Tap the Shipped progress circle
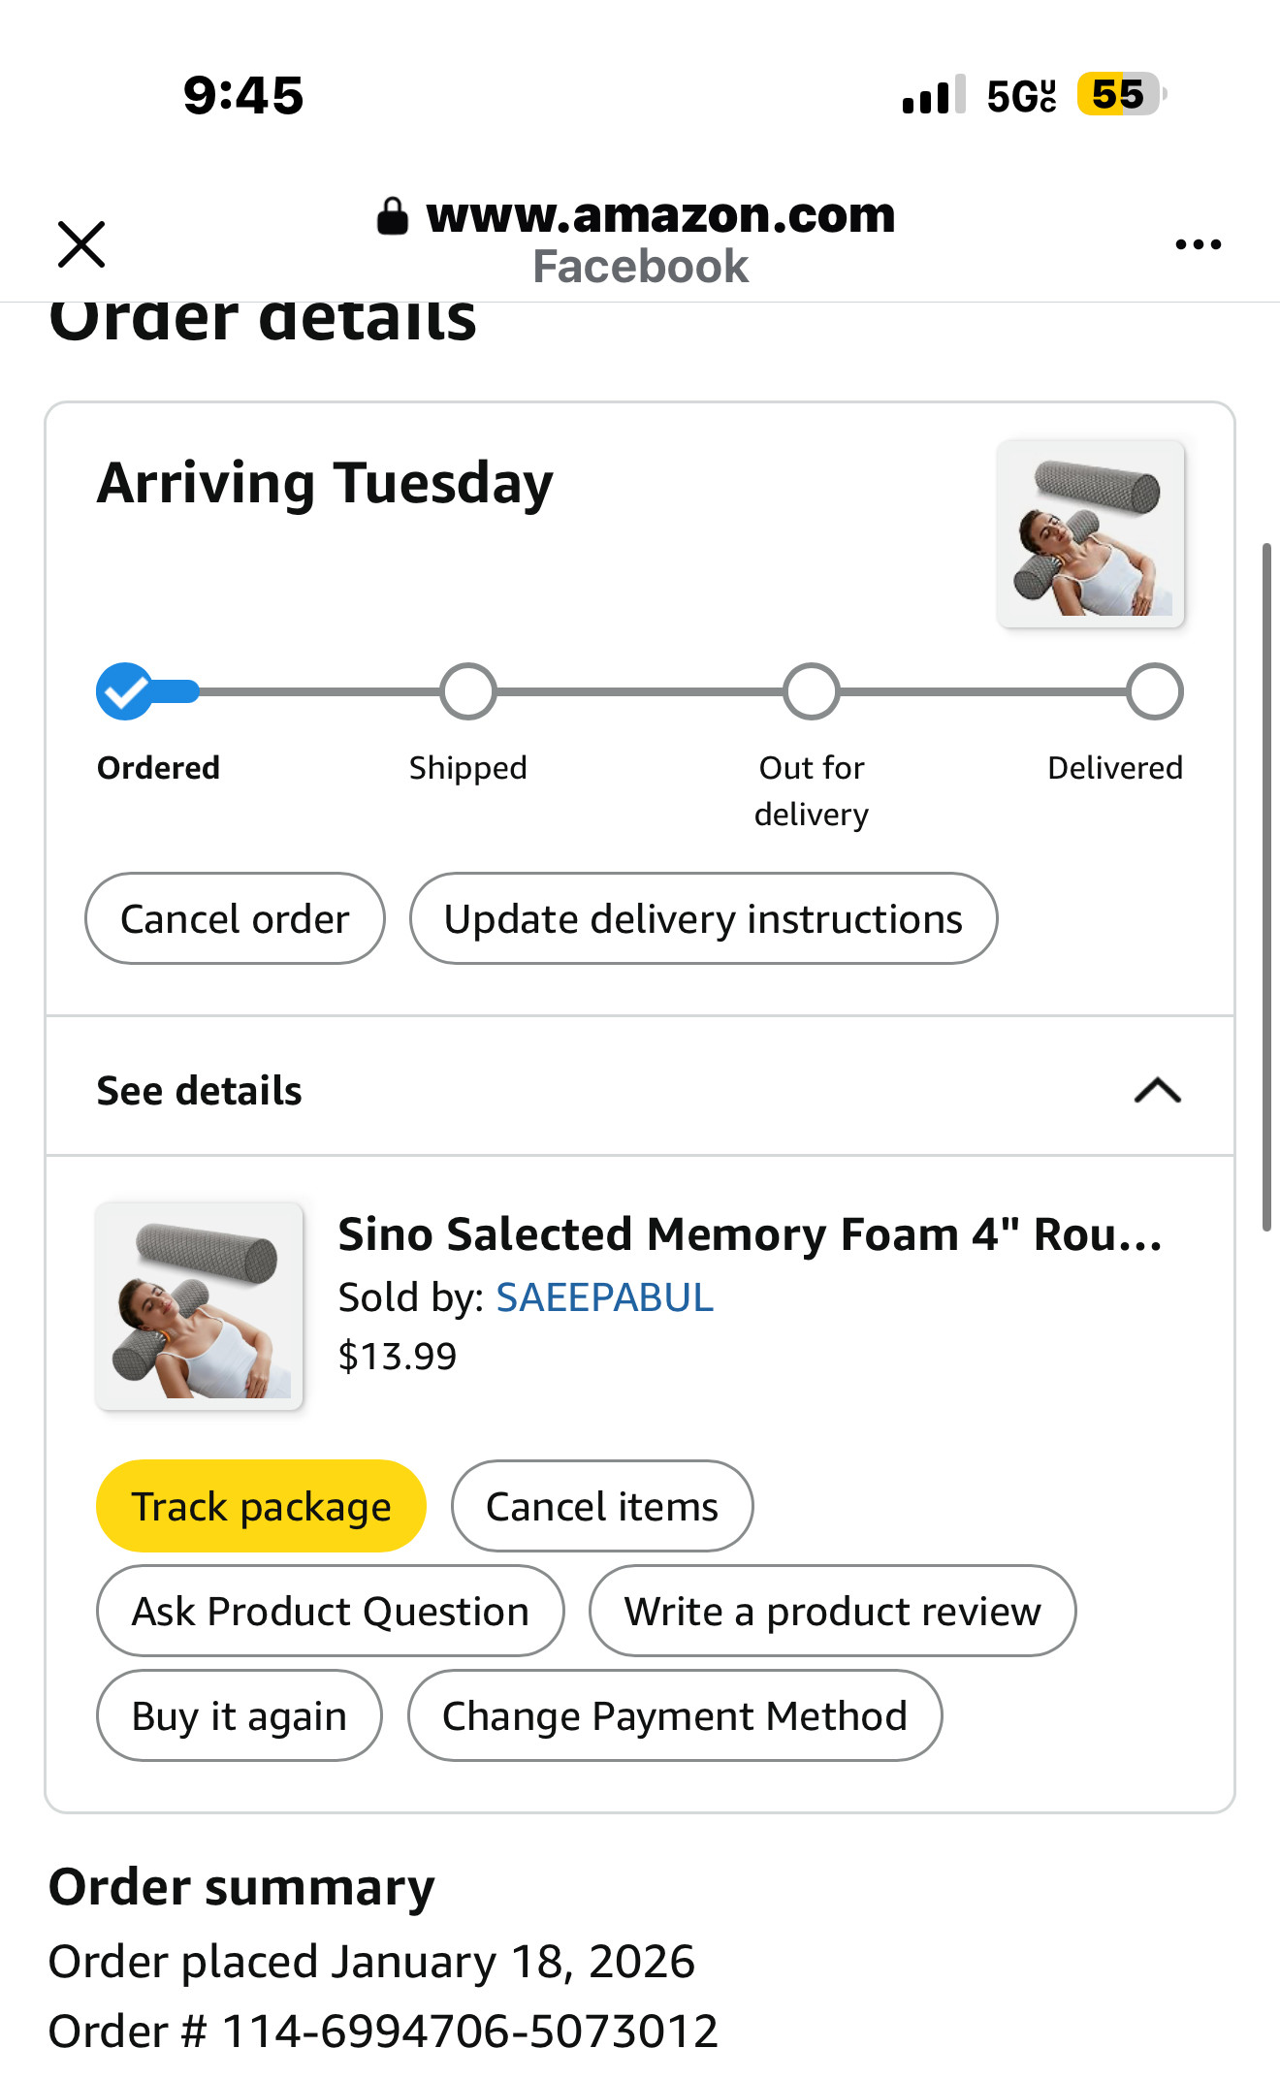Screen dimensions: 1280x2080 468,692
